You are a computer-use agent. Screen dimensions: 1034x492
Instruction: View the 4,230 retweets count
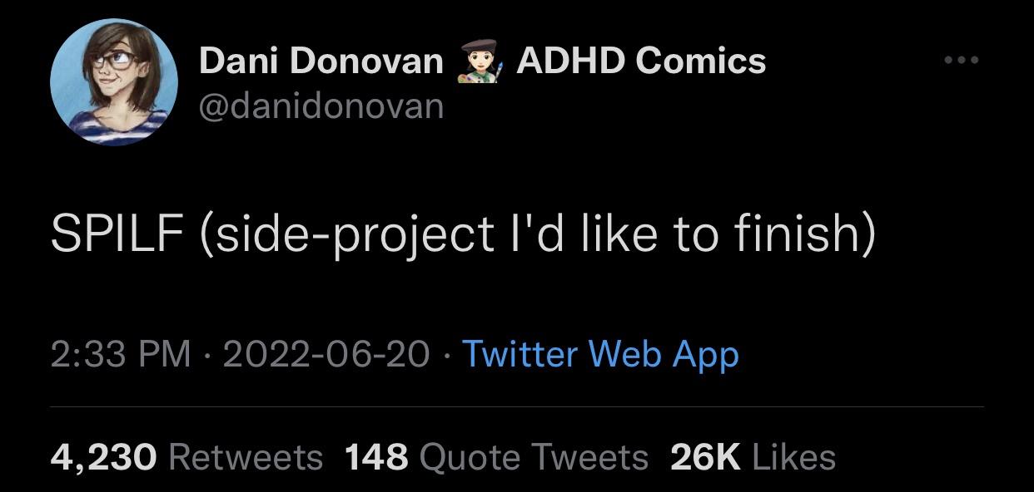tap(103, 457)
